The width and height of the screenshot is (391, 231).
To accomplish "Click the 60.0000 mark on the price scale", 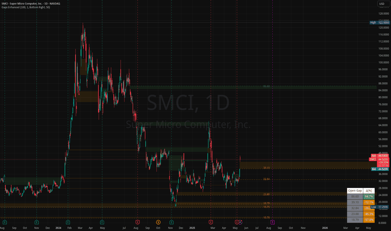I will pyautogui.click(x=383, y=132).
